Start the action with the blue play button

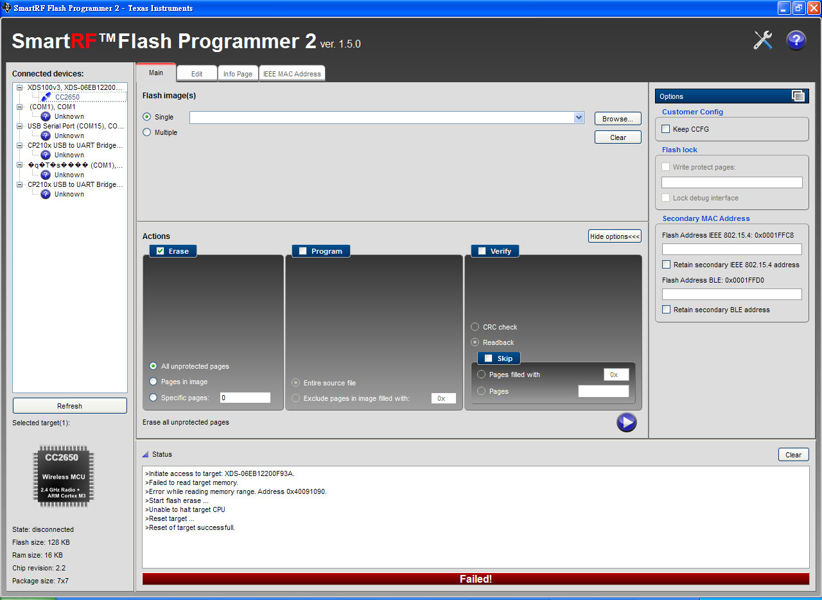(x=626, y=422)
